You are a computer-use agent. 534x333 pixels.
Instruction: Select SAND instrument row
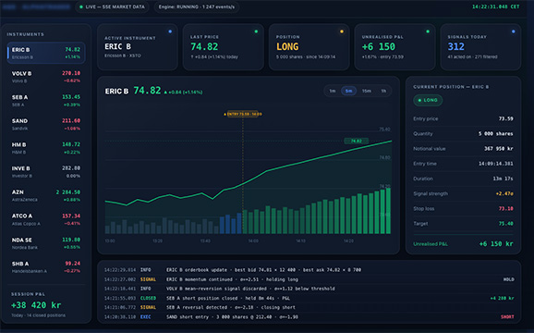pyautogui.click(x=46, y=124)
